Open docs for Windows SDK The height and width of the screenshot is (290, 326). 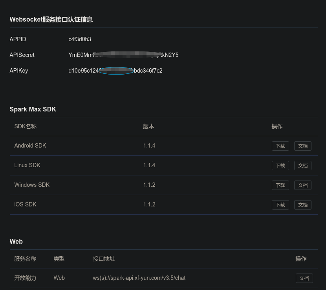[x=303, y=185]
